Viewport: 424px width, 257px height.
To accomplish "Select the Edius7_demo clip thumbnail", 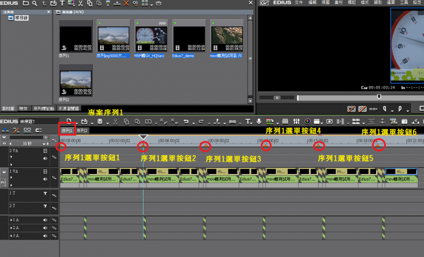I will [189, 38].
